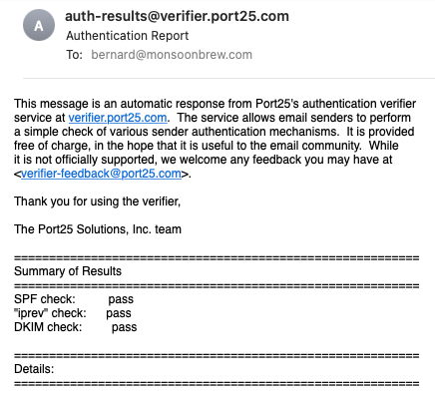Viewport: 435px width, 396px height.
Task: Click recipient bernard@monsoonbrew.com
Action: (x=172, y=55)
